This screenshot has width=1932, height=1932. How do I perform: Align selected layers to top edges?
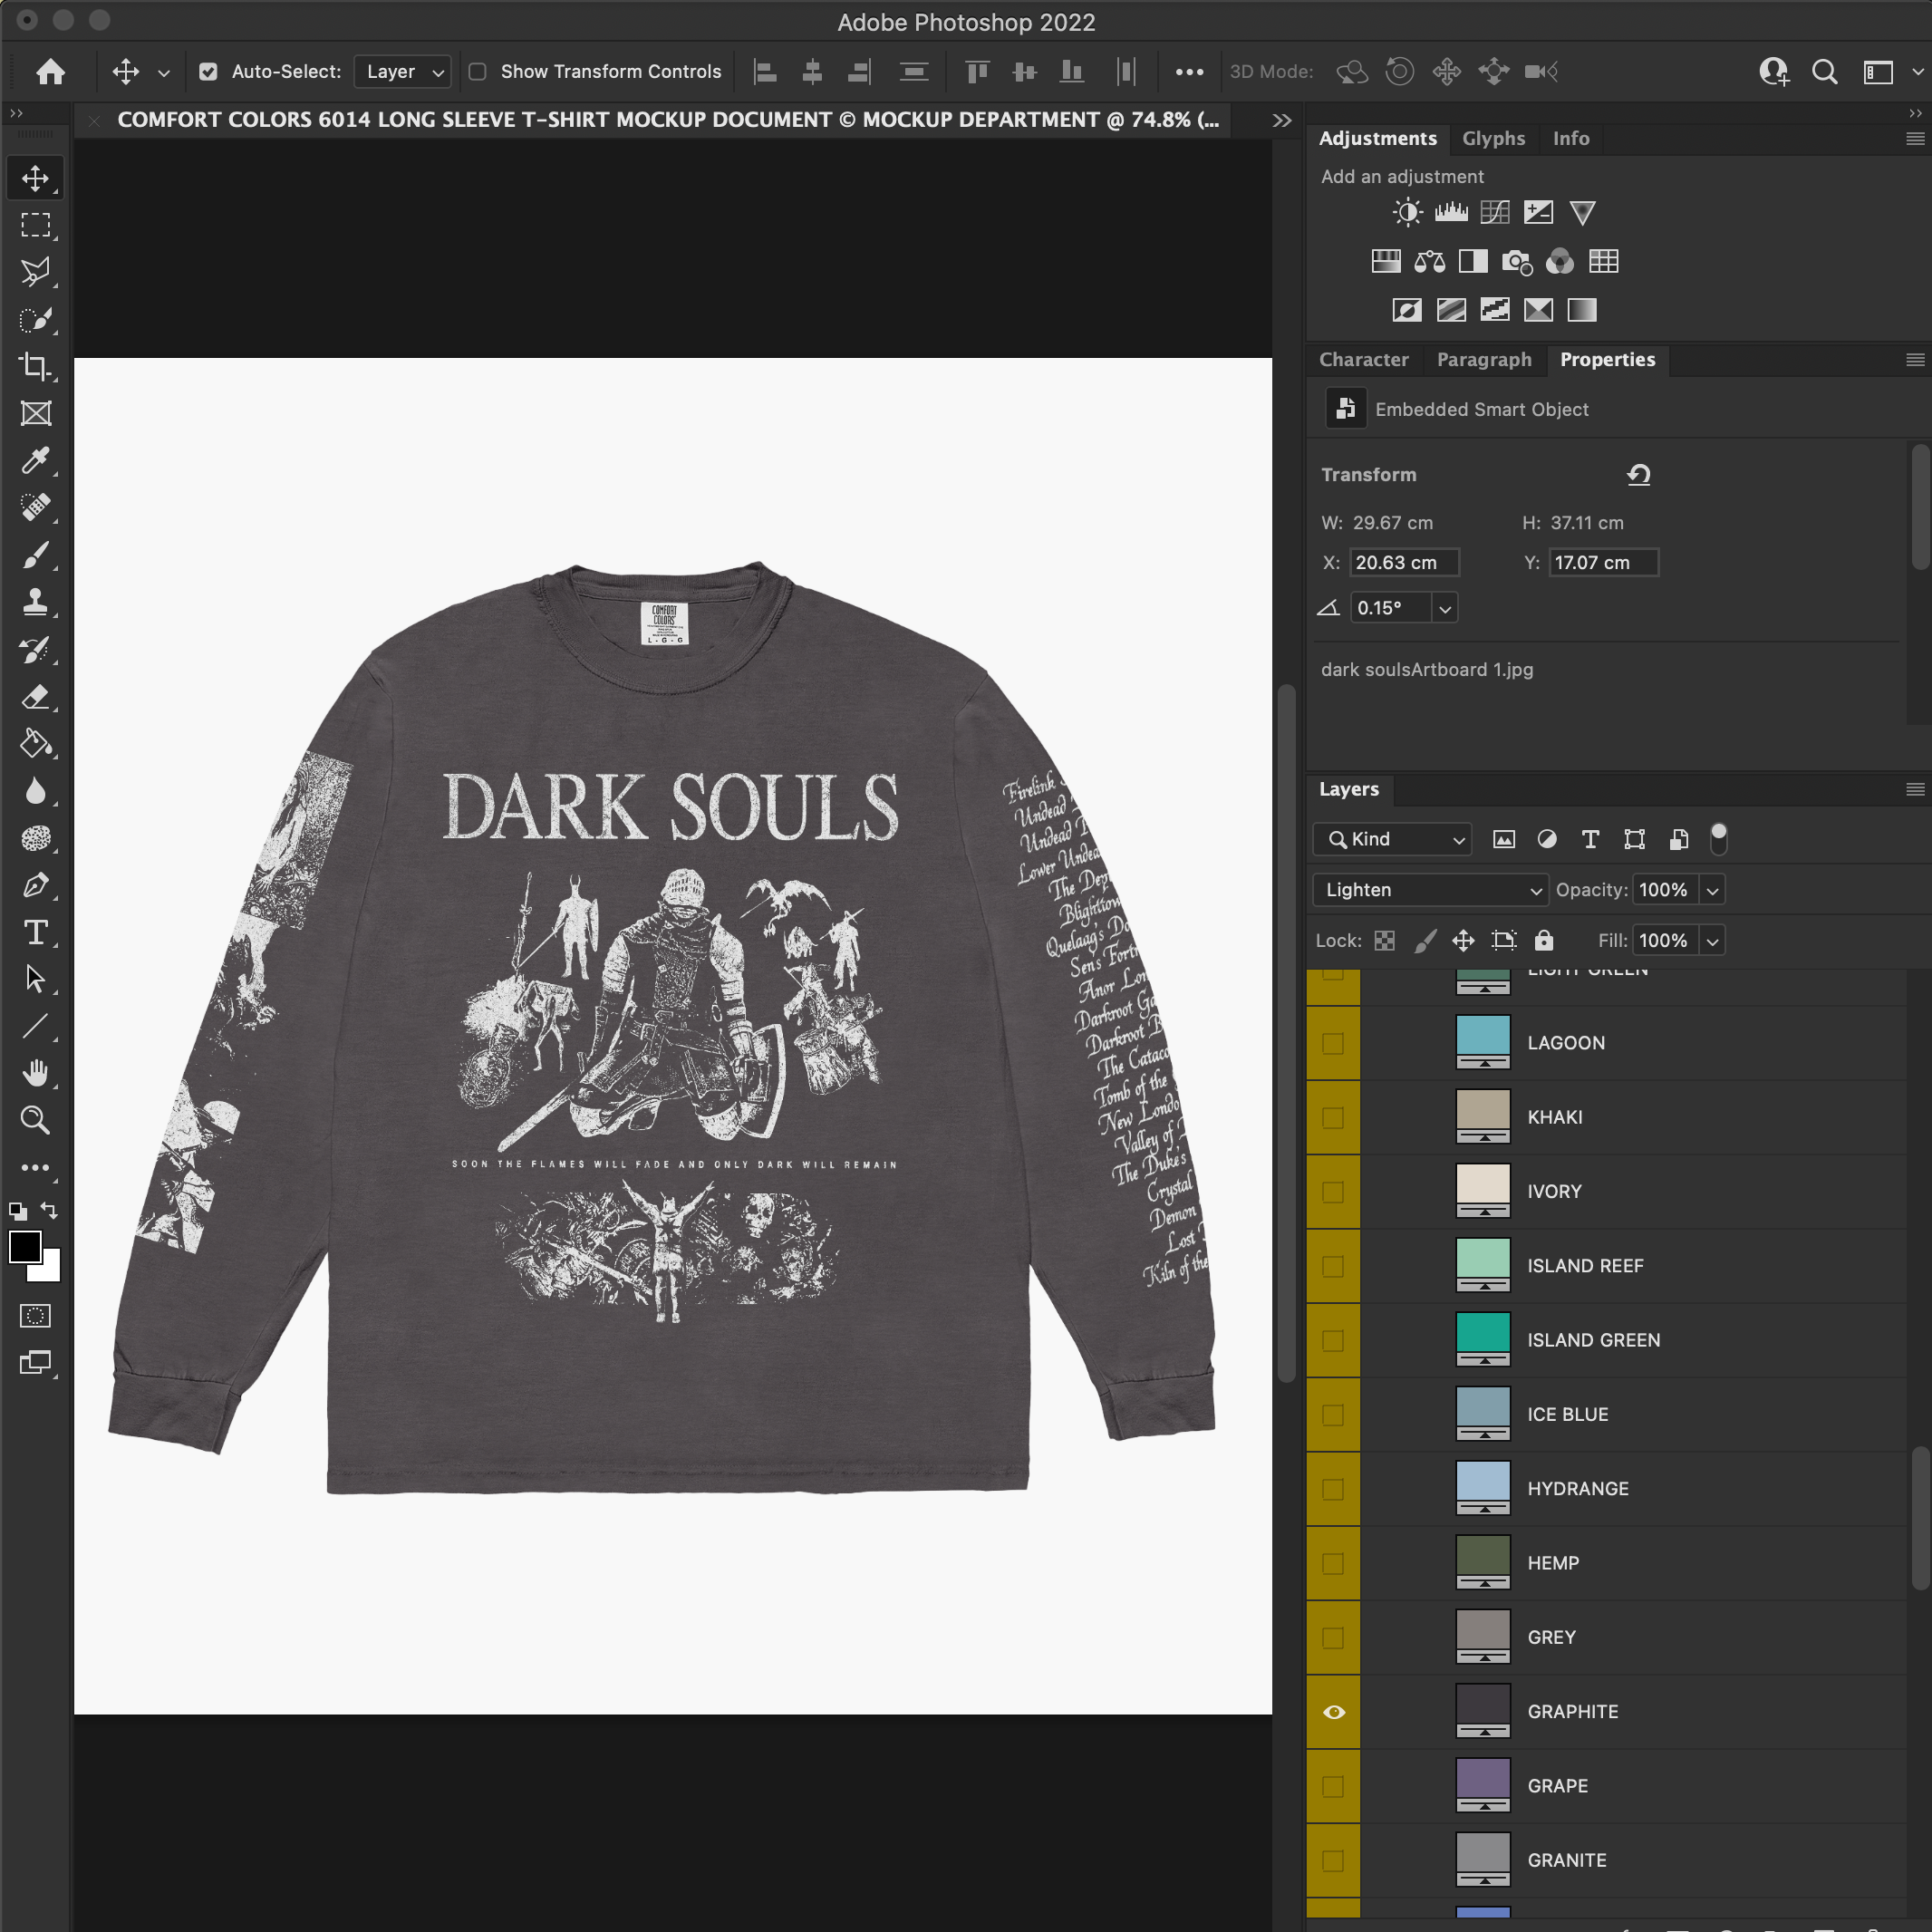coord(976,71)
